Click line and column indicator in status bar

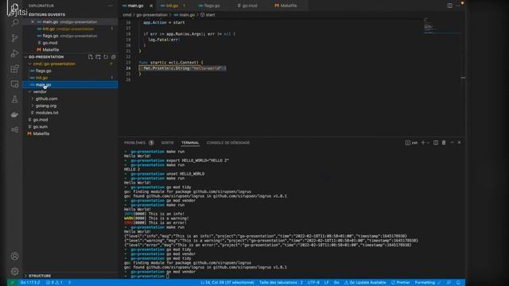click(227, 283)
